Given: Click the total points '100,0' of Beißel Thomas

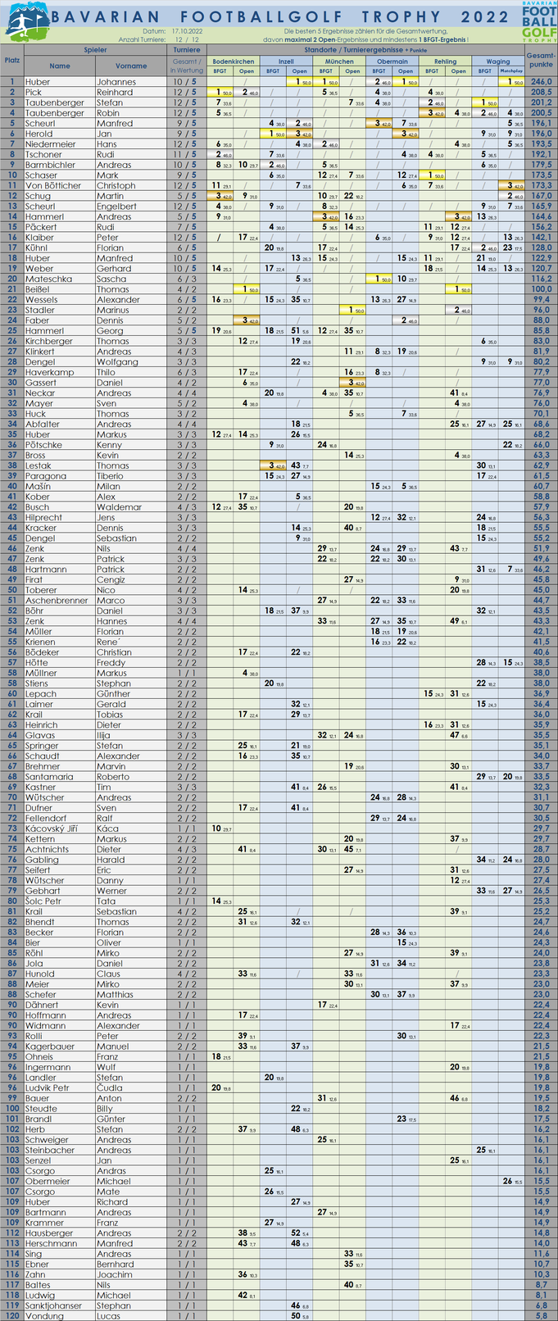Looking at the screenshot, I should tap(541, 289).
